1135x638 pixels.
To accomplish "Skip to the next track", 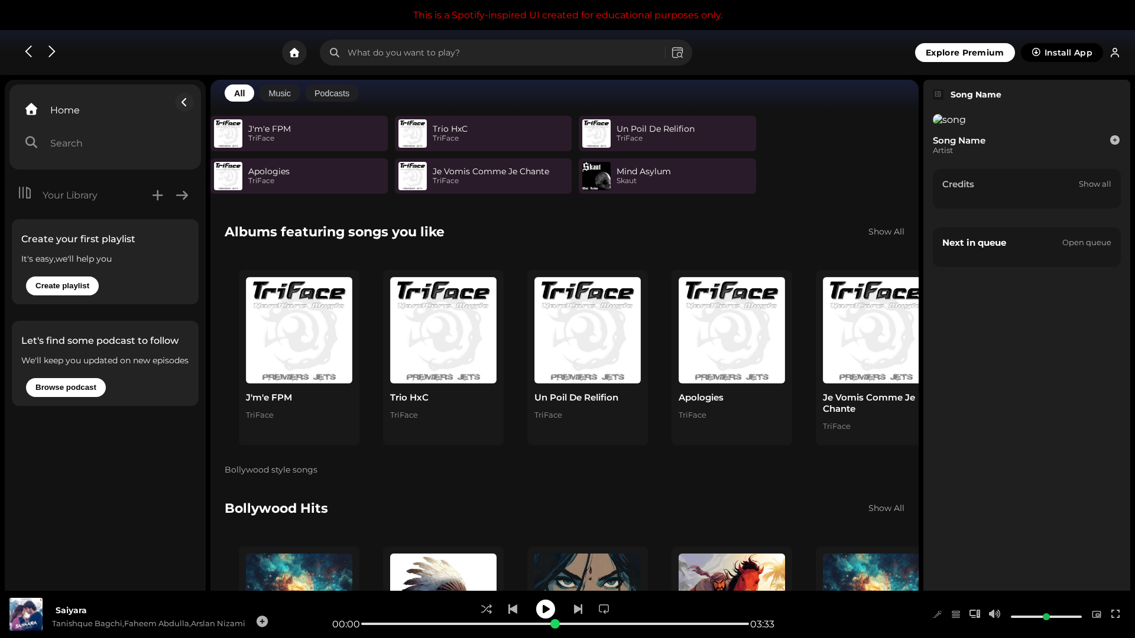I will coord(578,609).
